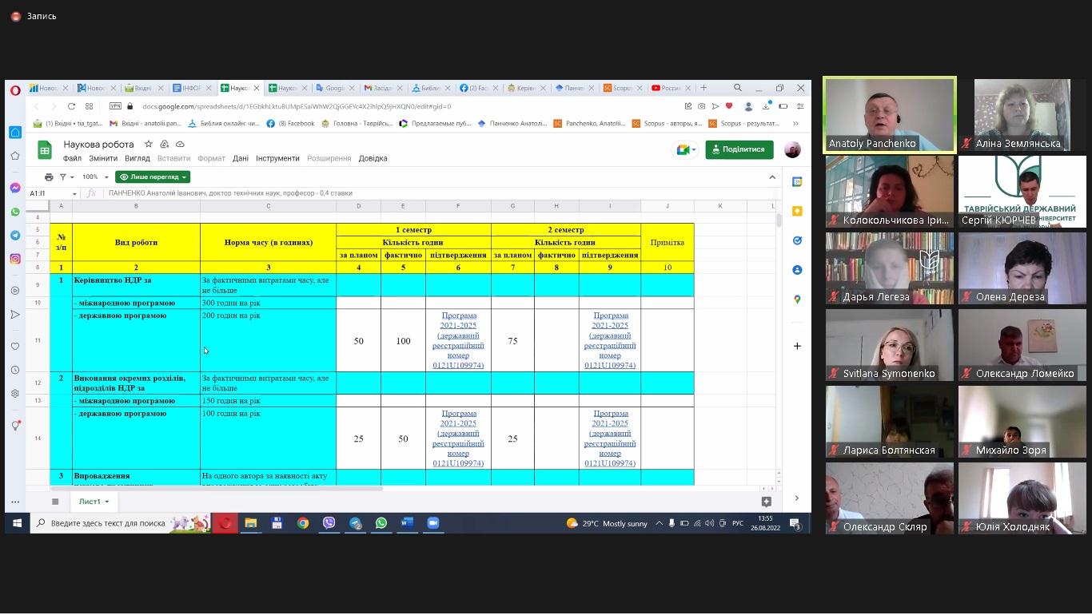
Task: Open Google Calendar in the side panel
Action: [797, 182]
